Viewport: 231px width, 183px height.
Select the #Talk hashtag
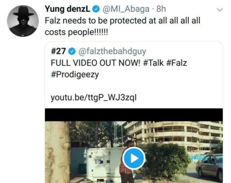pyautogui.click(x=155, y=62)
